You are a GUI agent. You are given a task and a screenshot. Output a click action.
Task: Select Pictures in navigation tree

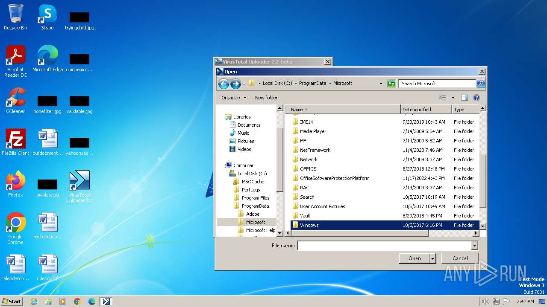pos(241,141)
